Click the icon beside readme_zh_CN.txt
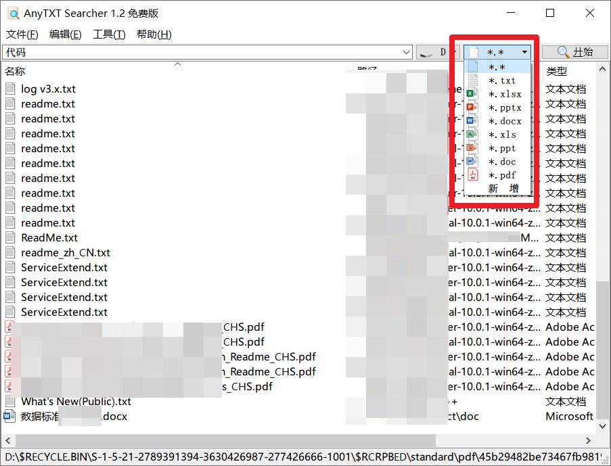The width and height of the screenshot is (611, 466). [x=11, y=252]
